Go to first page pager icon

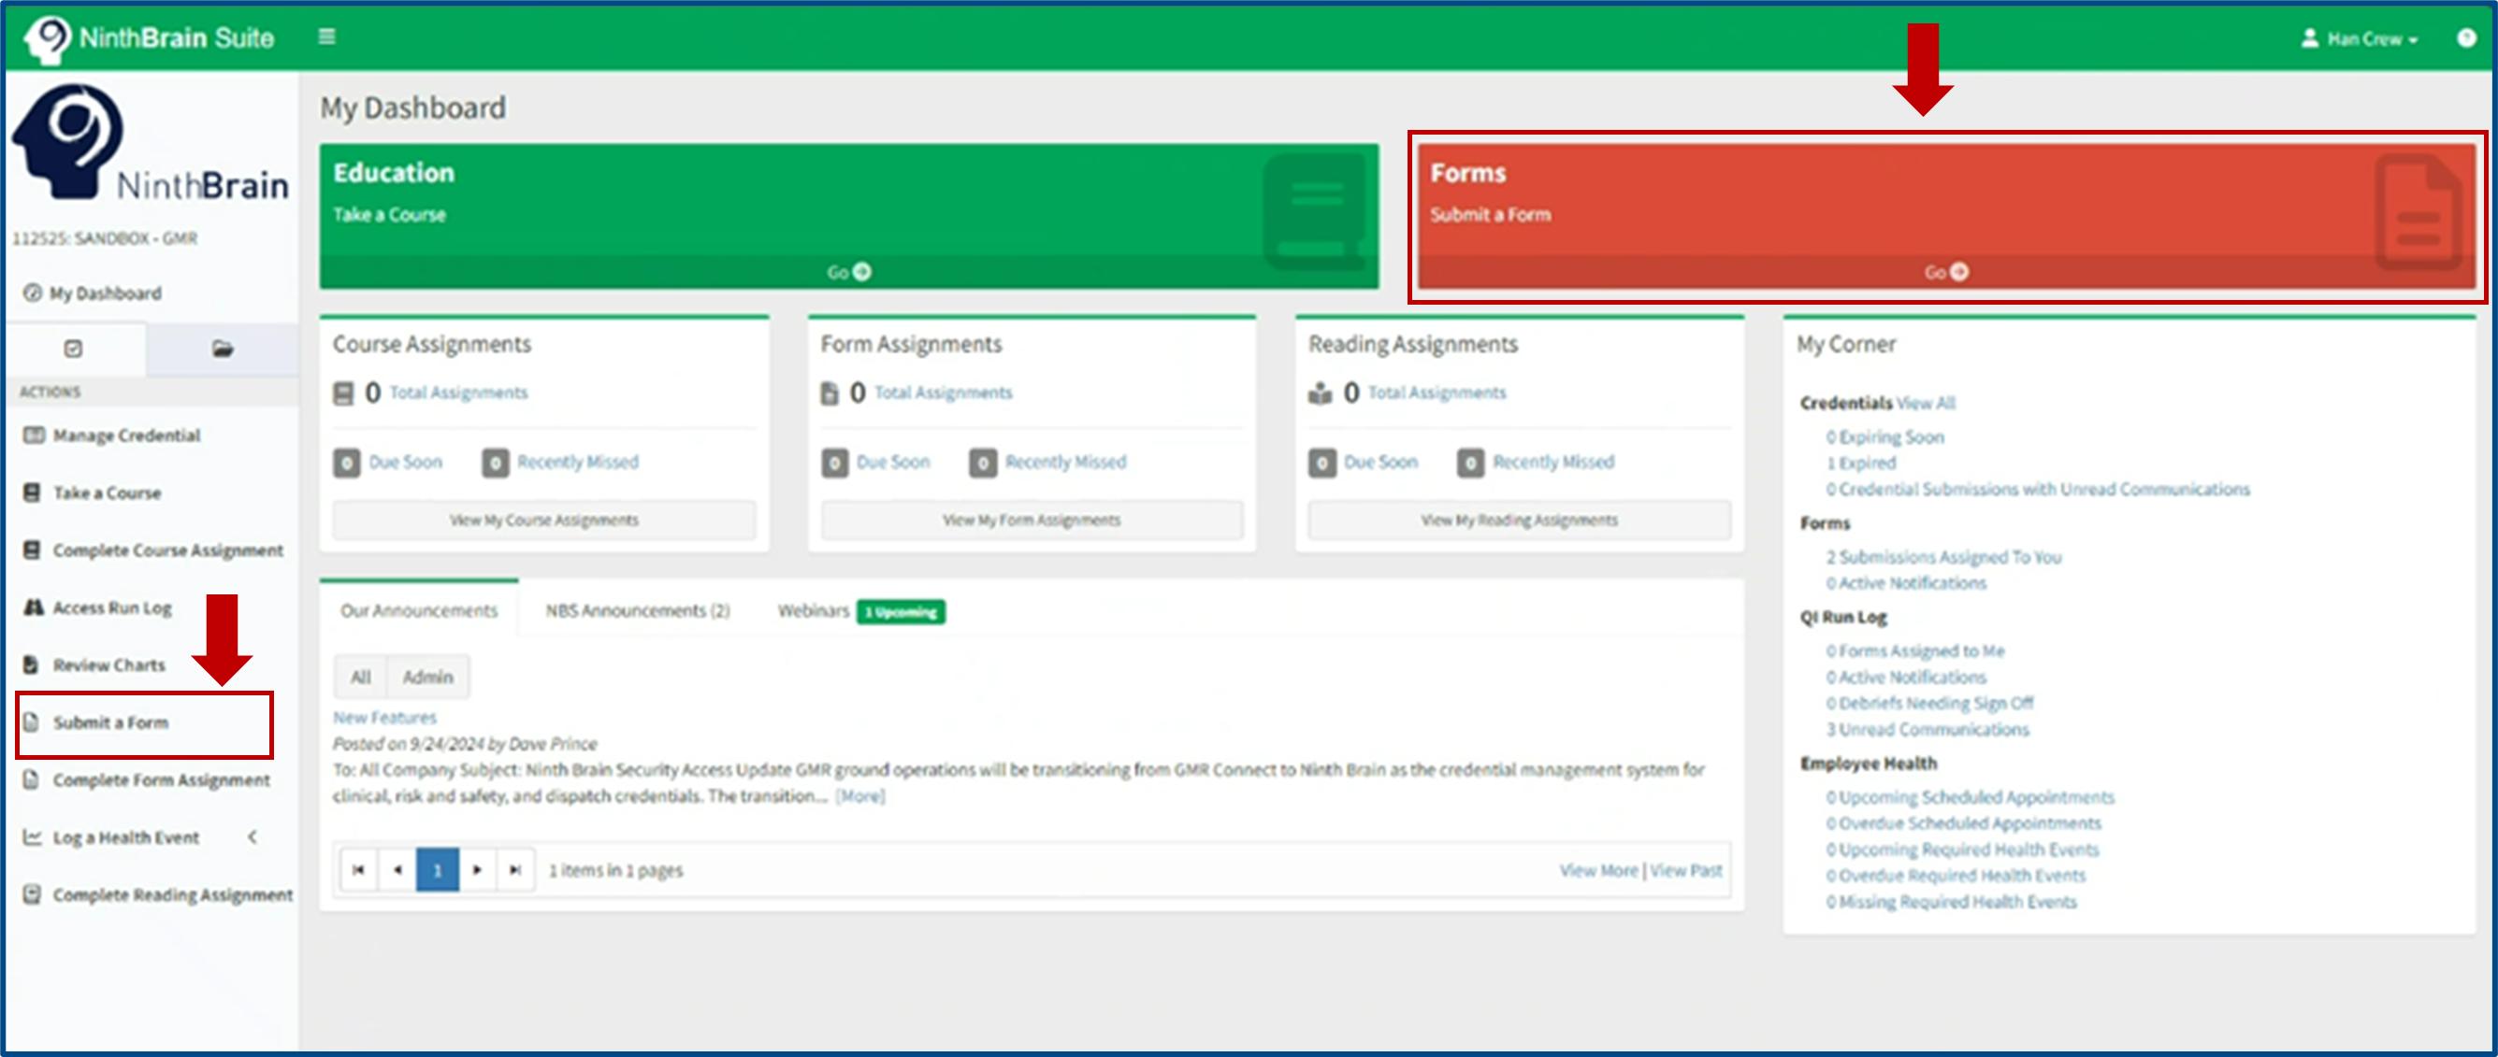pos(359,870)
